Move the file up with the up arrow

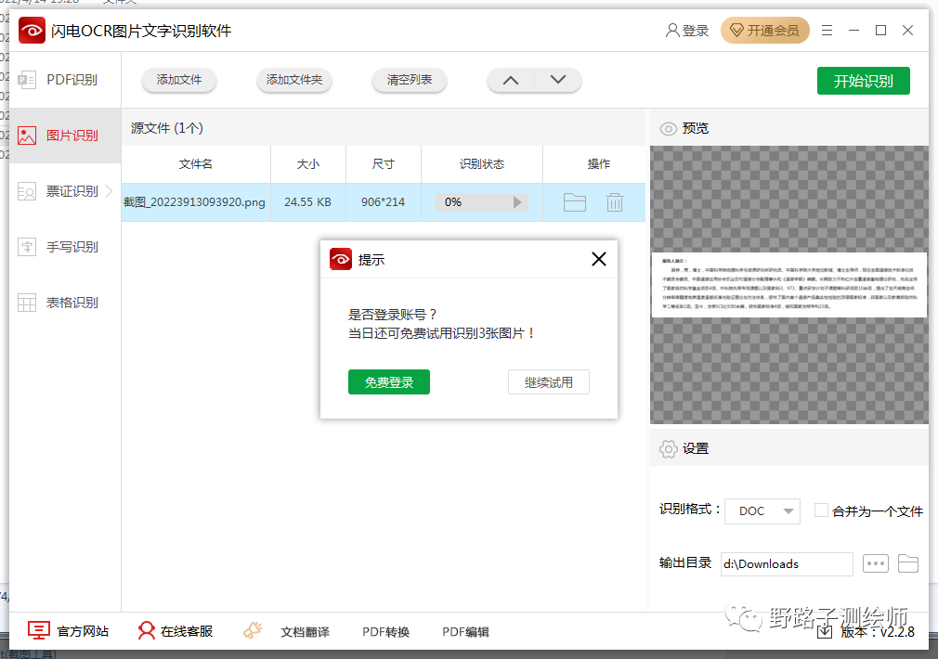510,80
